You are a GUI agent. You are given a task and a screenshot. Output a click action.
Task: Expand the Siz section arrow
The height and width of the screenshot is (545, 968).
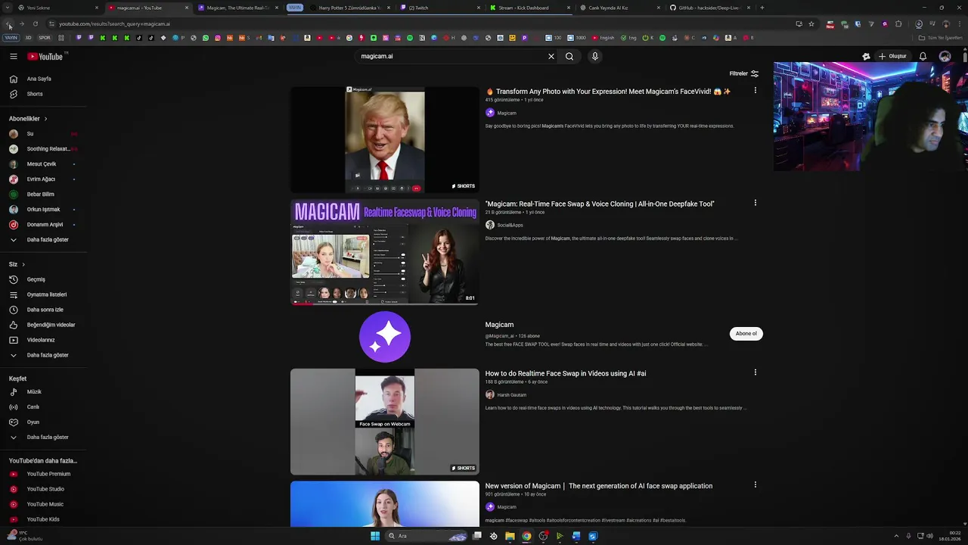[23, 264]
